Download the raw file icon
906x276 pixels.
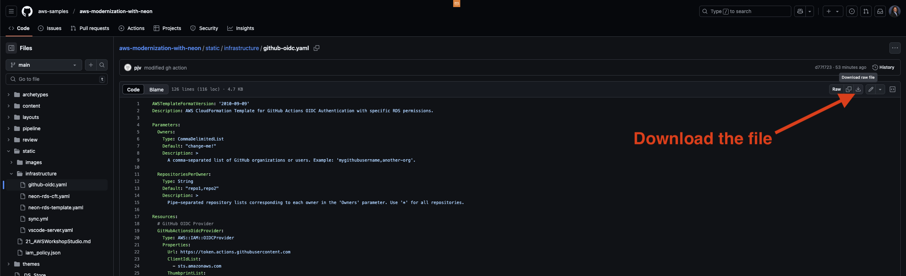click(x=858, y=89)
